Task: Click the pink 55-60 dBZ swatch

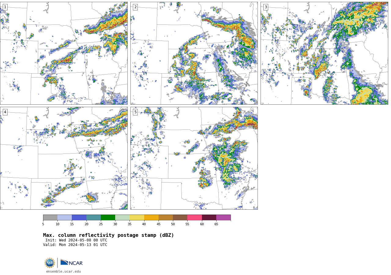Action: point(195,218)
